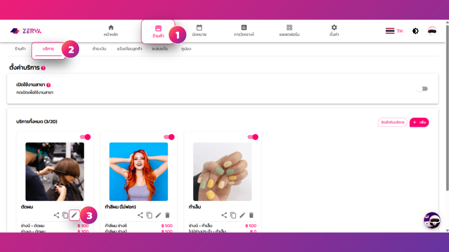
Task: Open the user avatar profile menu
Action: [x=432, y=31]
